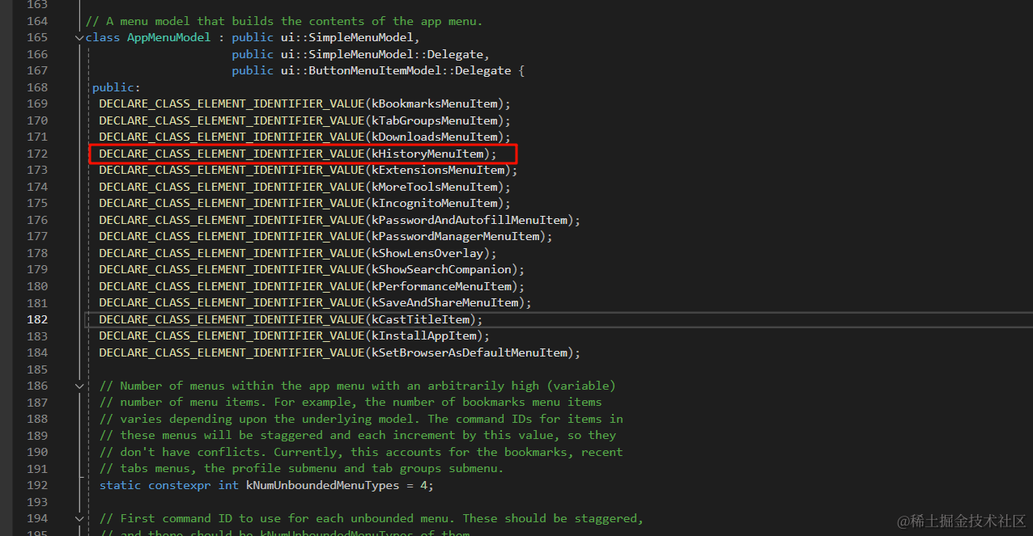Click the kExtensionsMenuItem identifier

click(439, 170)
